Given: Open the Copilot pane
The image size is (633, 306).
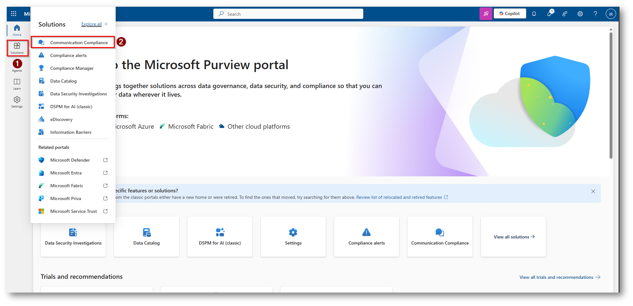Looking at the screenshot, I should coord(510,14).
